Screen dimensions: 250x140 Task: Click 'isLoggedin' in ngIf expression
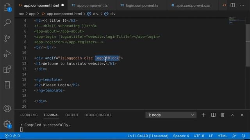(71, 58)
